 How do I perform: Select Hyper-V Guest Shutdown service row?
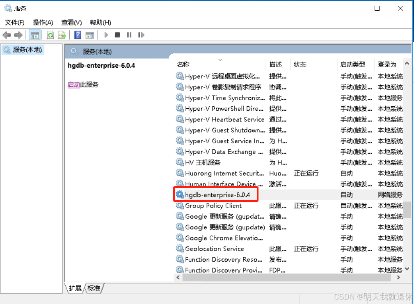[288, 130]
